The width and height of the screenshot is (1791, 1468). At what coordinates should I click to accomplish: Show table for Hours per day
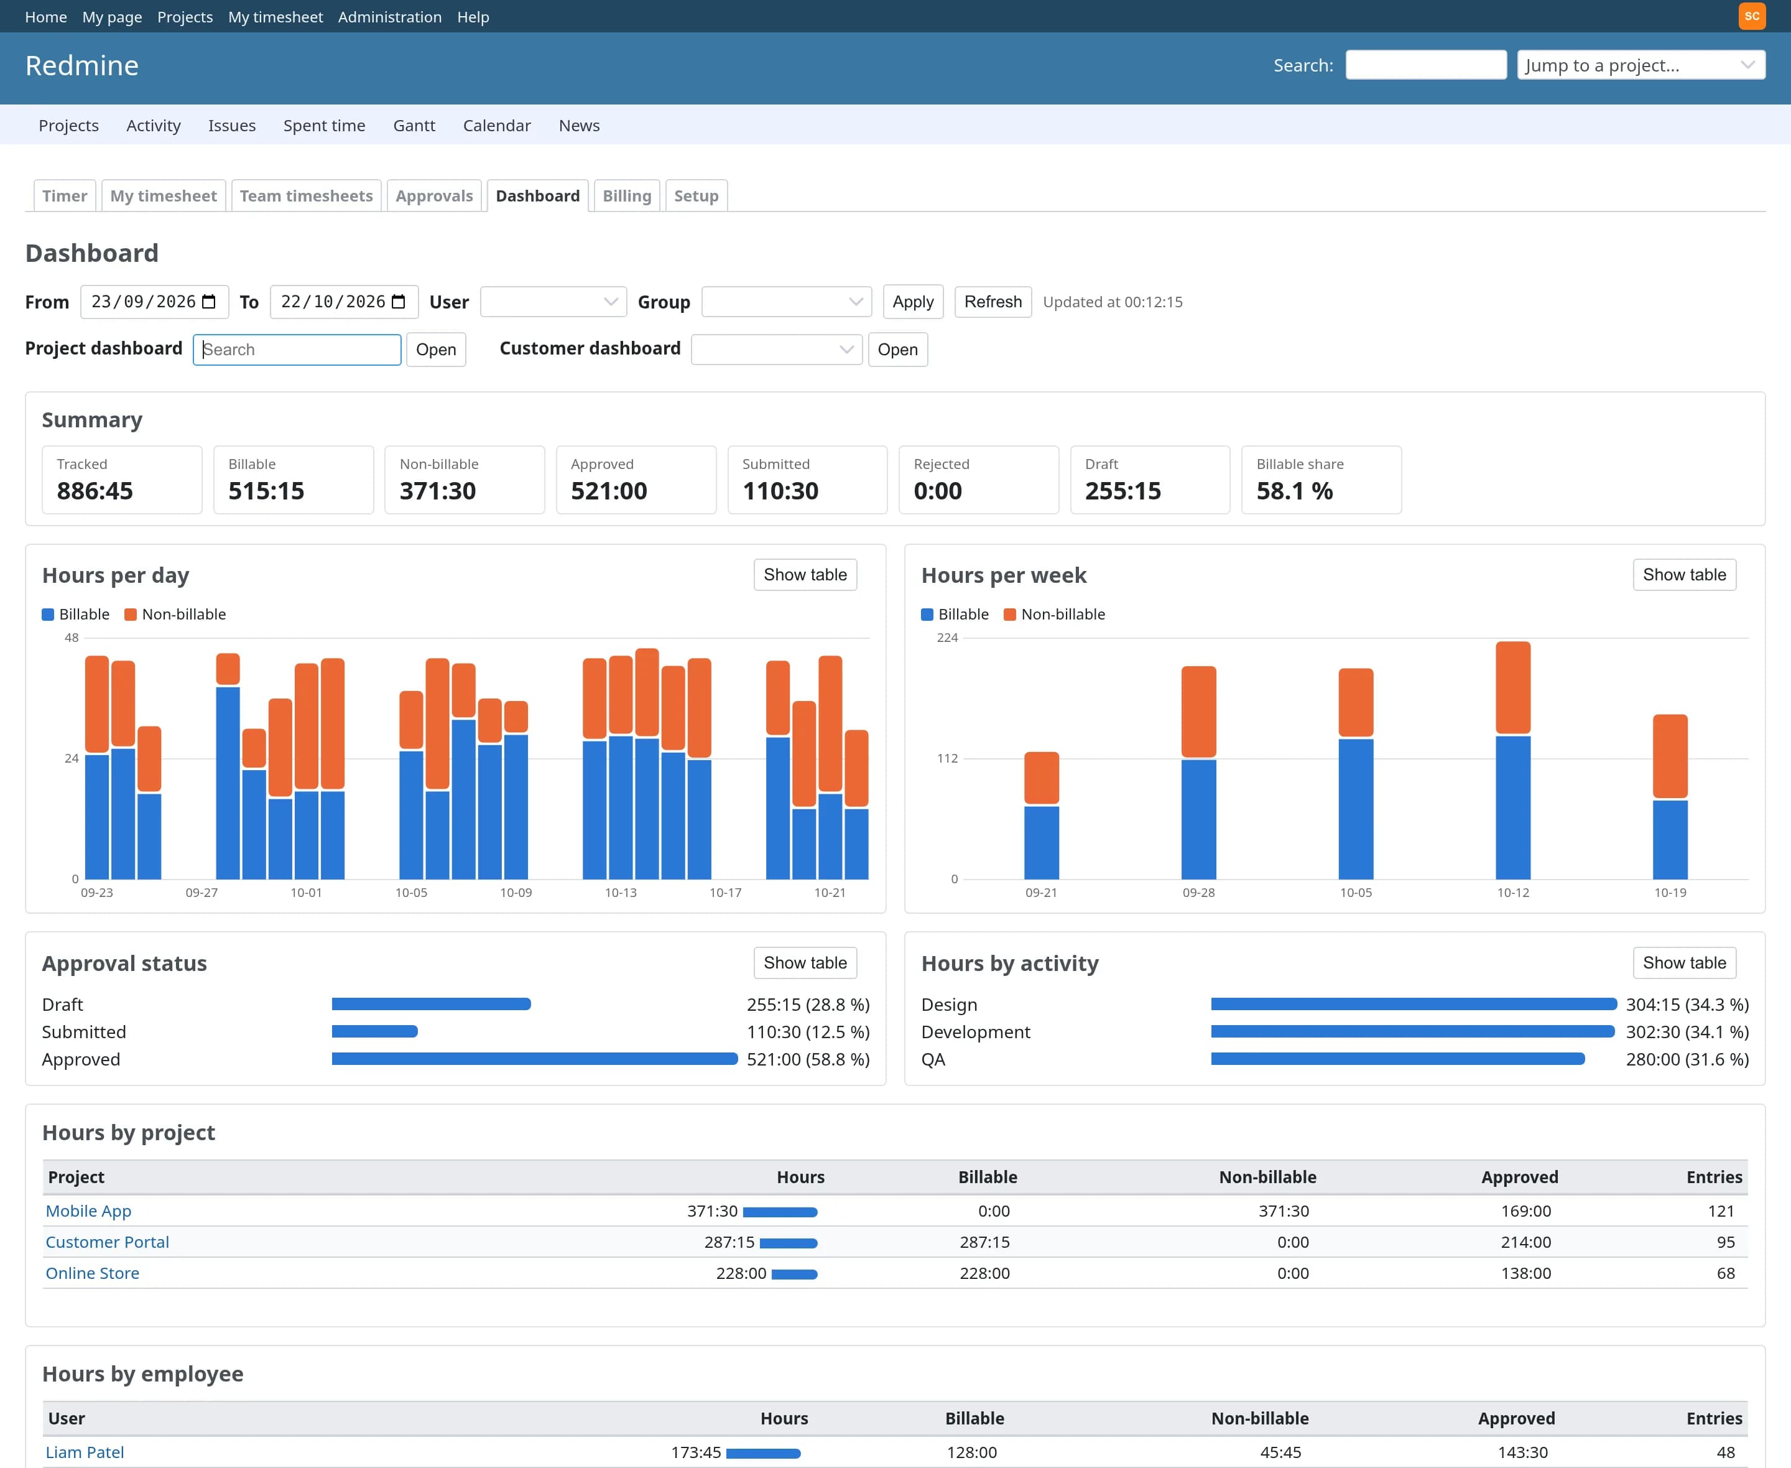[x=805, y=575]
